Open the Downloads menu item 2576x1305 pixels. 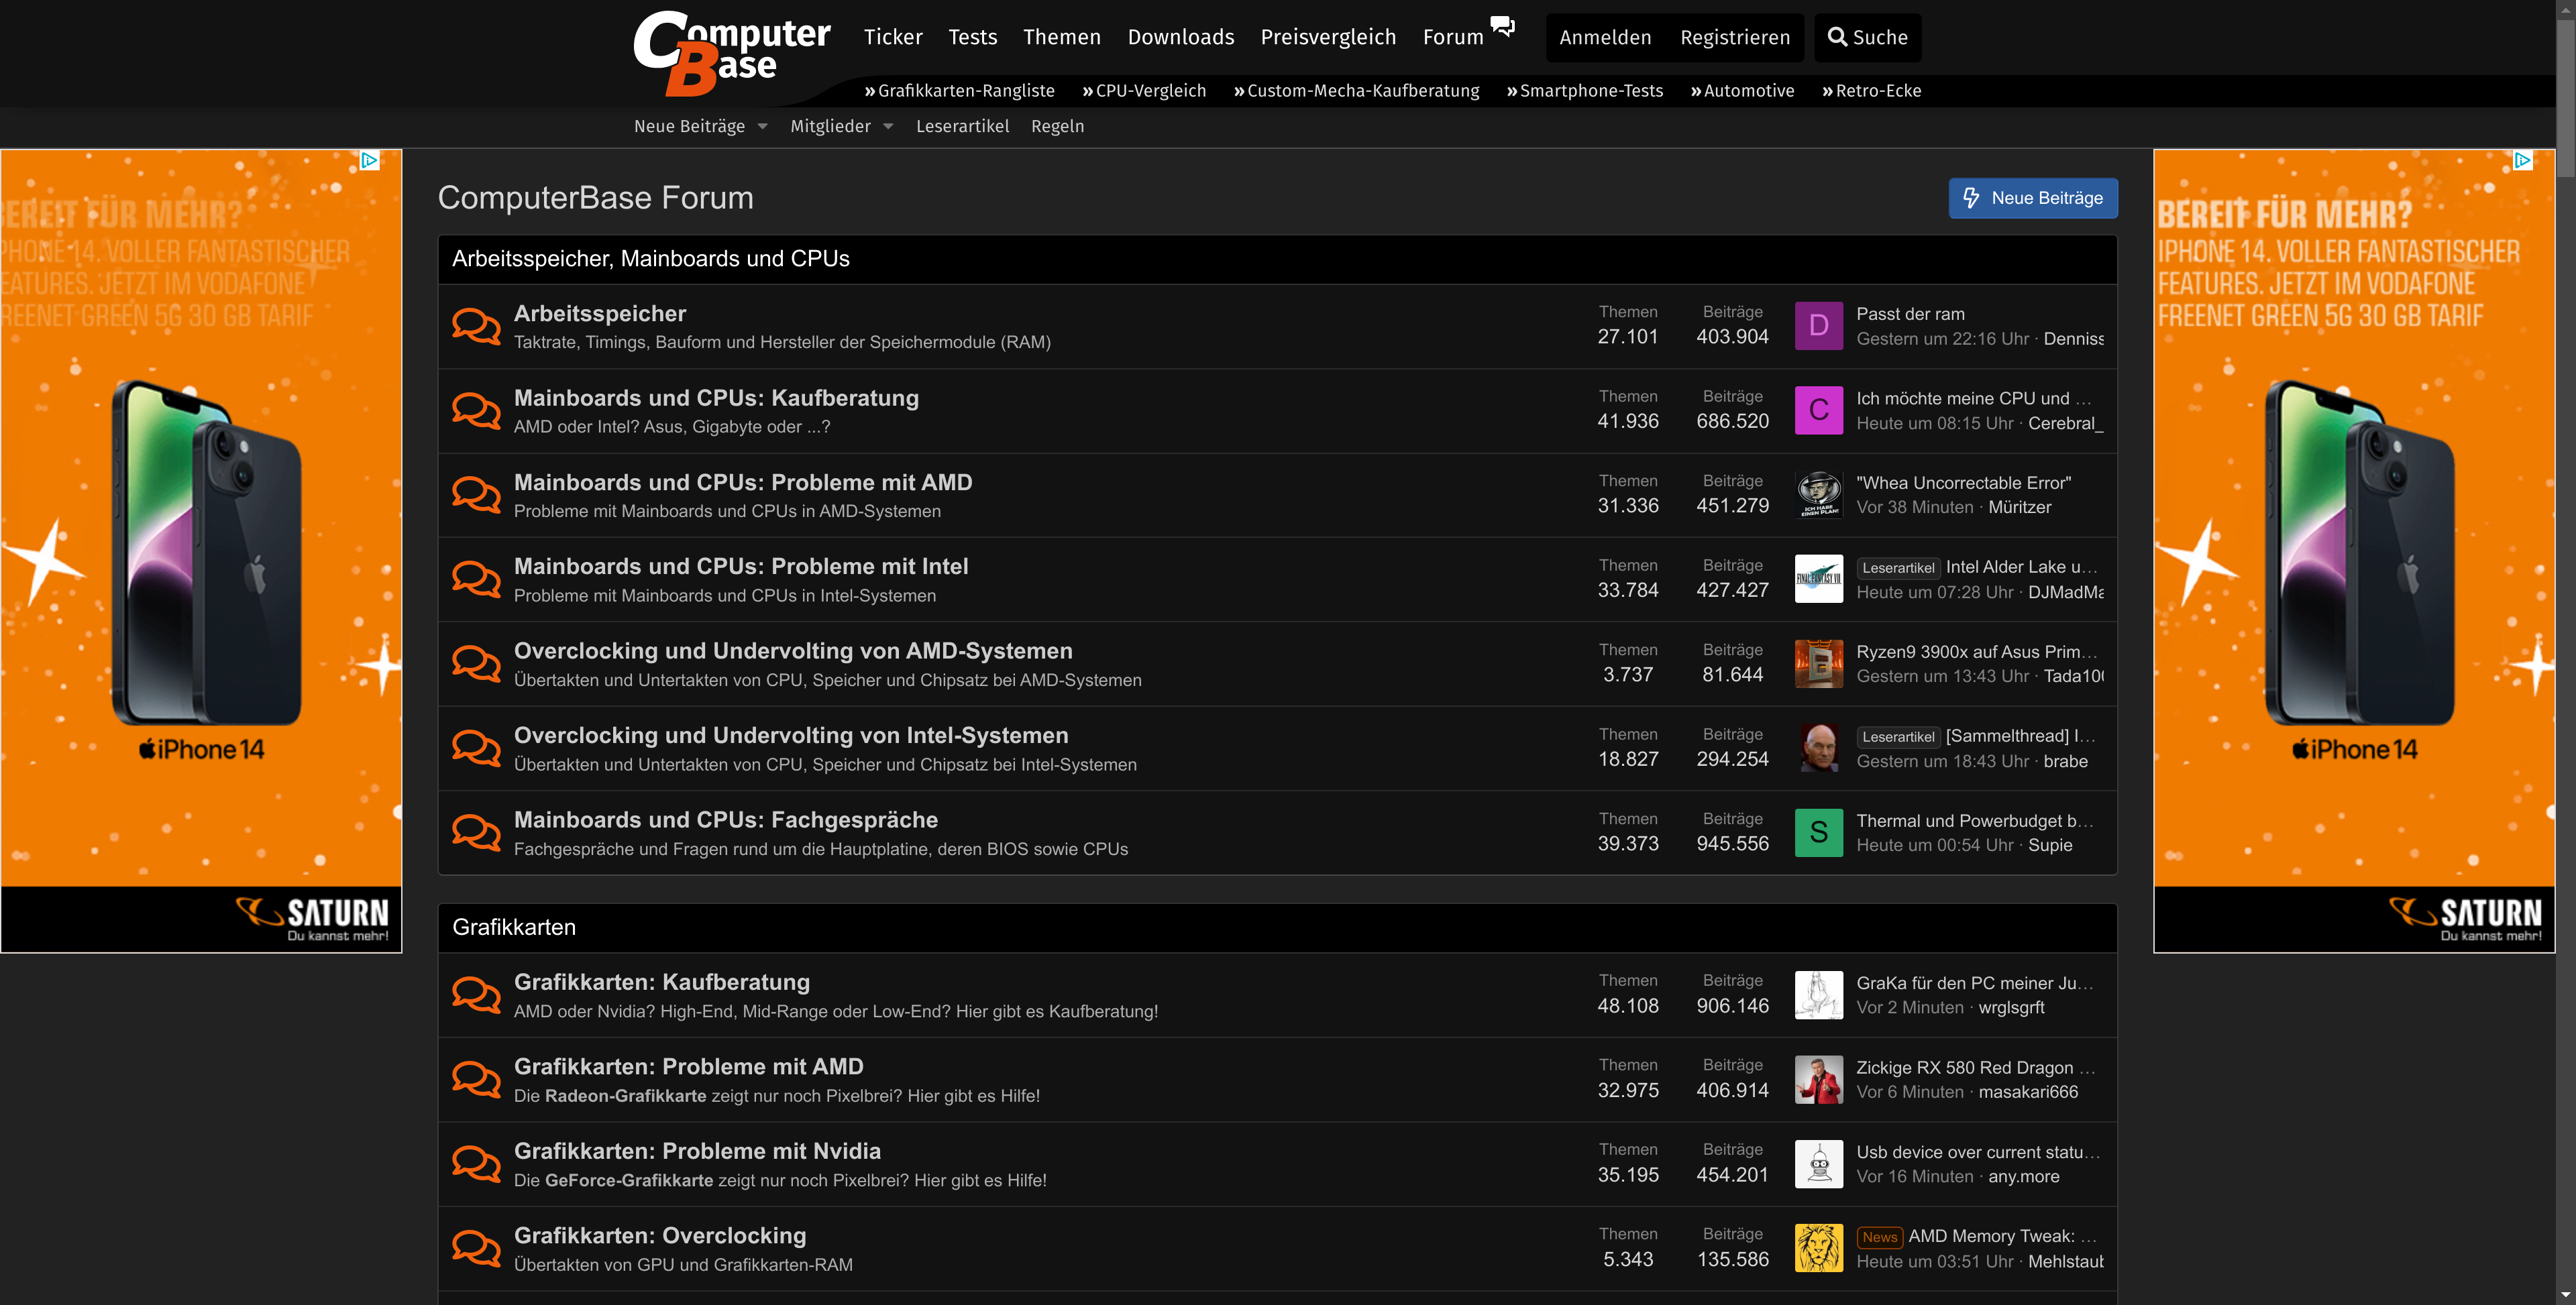click(x=1180, y=38)
